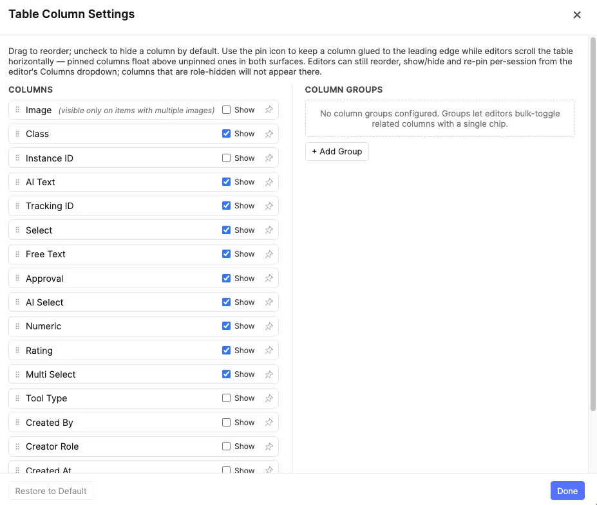Pin the Tool Type column
The height and width of the screenshot is (505, 597).
[269, 398]
